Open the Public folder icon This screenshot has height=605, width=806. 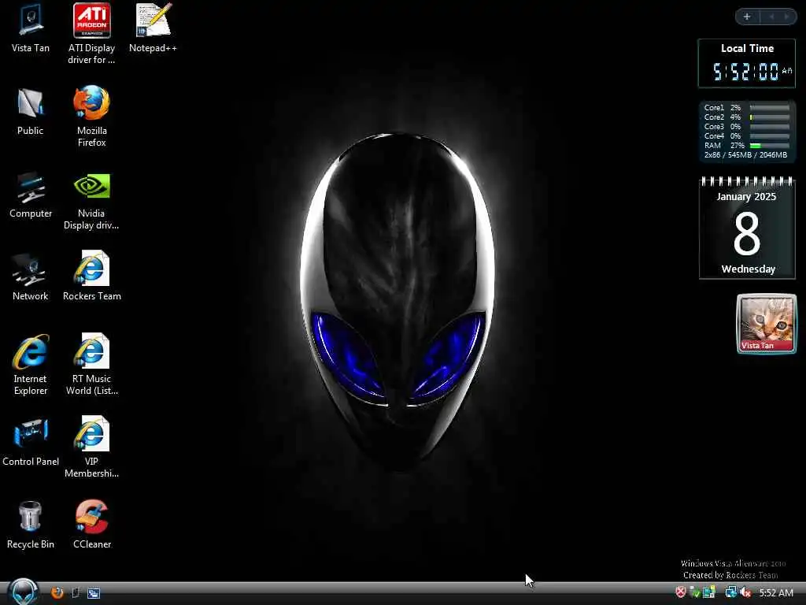(x=31, y=112)
